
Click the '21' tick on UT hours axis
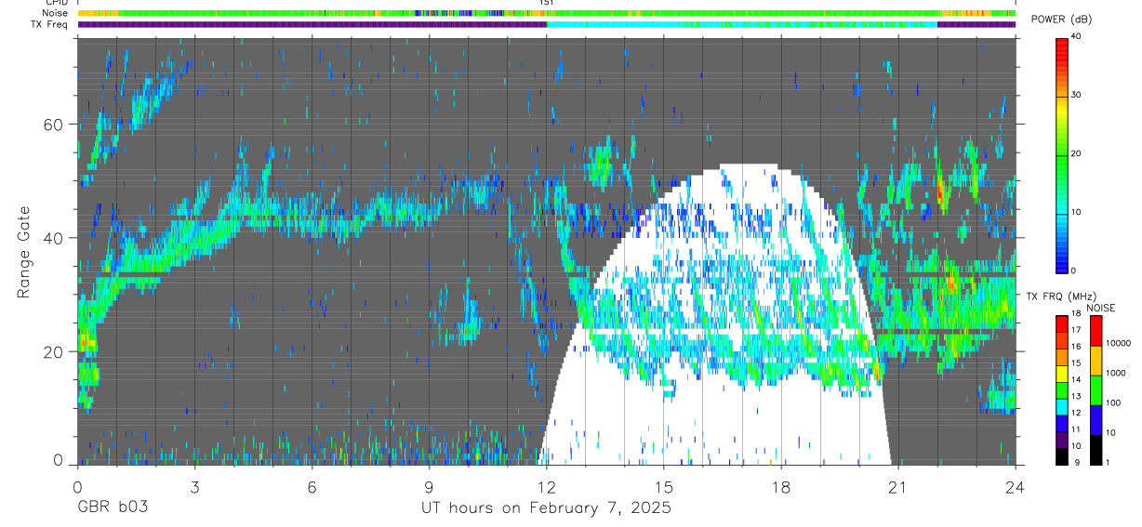click(x=898, y=486)
